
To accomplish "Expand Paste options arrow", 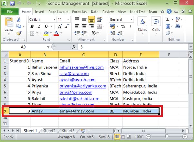I will coord(8,34).
